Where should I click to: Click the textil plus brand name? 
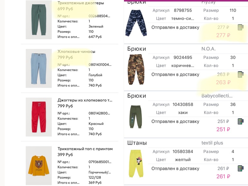pos(212,143)
